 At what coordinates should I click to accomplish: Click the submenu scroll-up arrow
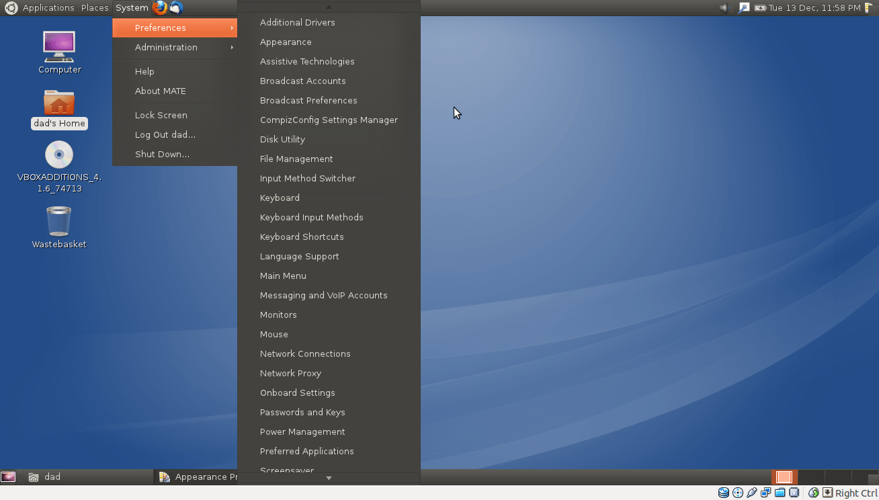tap(329, 7)
